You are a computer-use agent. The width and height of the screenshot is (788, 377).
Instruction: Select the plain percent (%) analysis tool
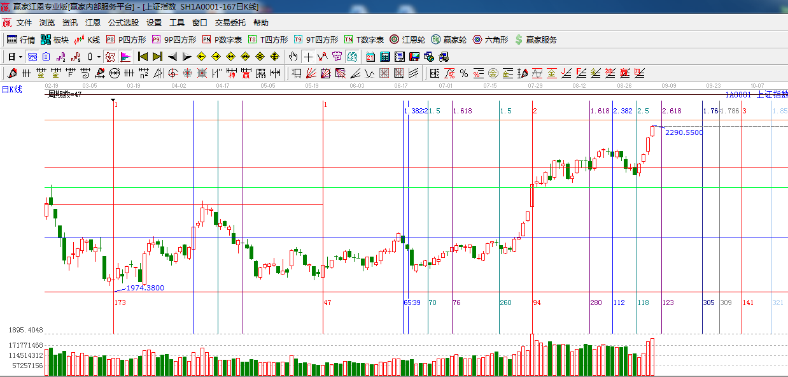point(464,73)
